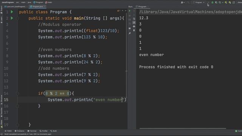Open the Profiler tool window
Image resolution: width=242 pixels, height=136 pixels.
43,131
